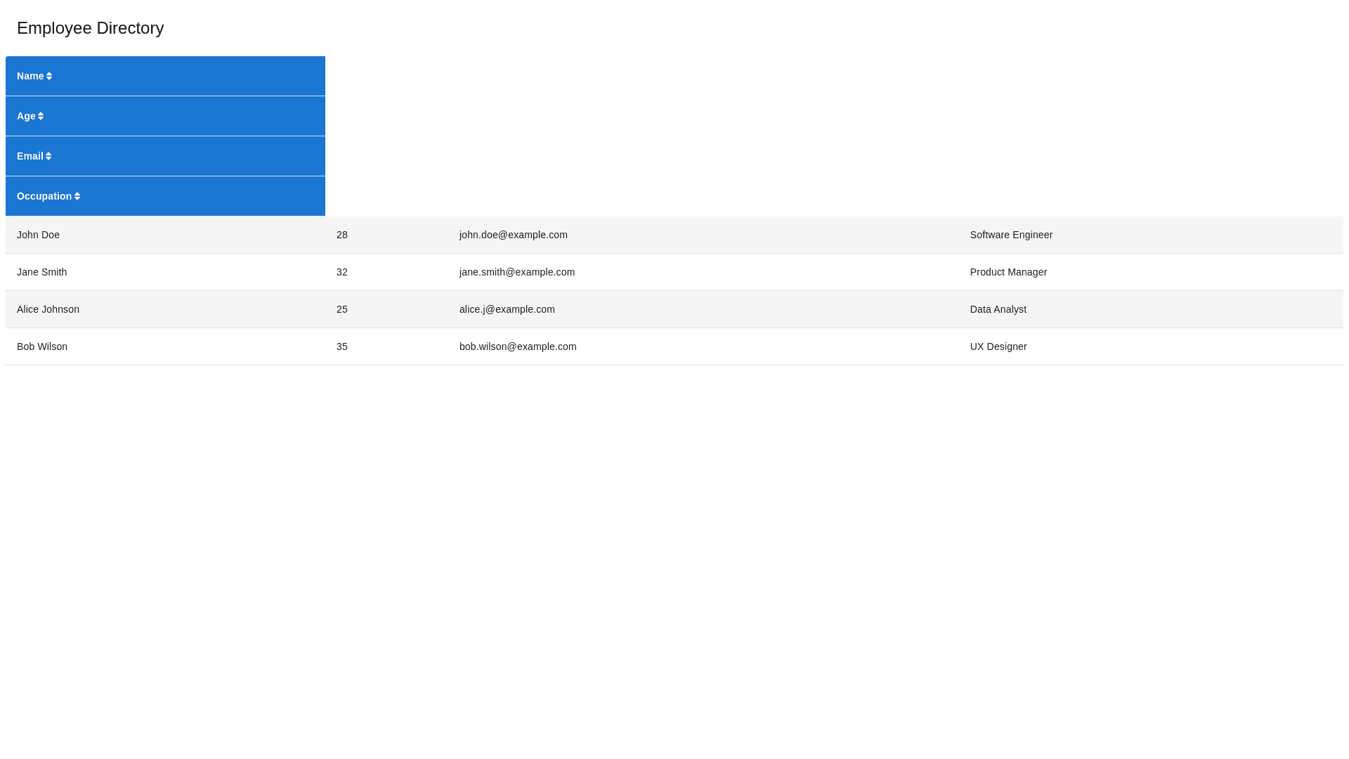The image size is (1349, 759).
Task: Click the sort icon beside Occupation header
Action: pos(76,196)
